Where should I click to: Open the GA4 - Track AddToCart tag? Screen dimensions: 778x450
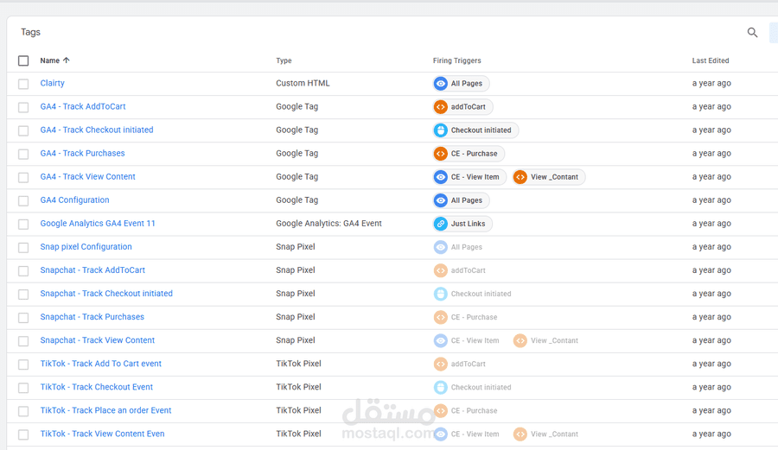(83, 106)
